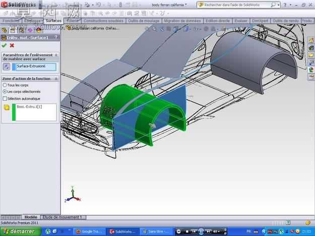Select Les corps sélectionnés radio button
Viewport: 315px width, 236px height.
pyautogui.click(x=5, y=92)
